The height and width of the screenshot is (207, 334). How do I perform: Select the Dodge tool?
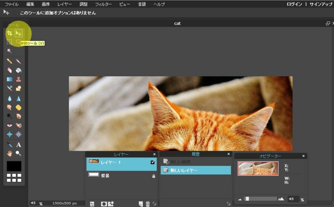[9, 116]
